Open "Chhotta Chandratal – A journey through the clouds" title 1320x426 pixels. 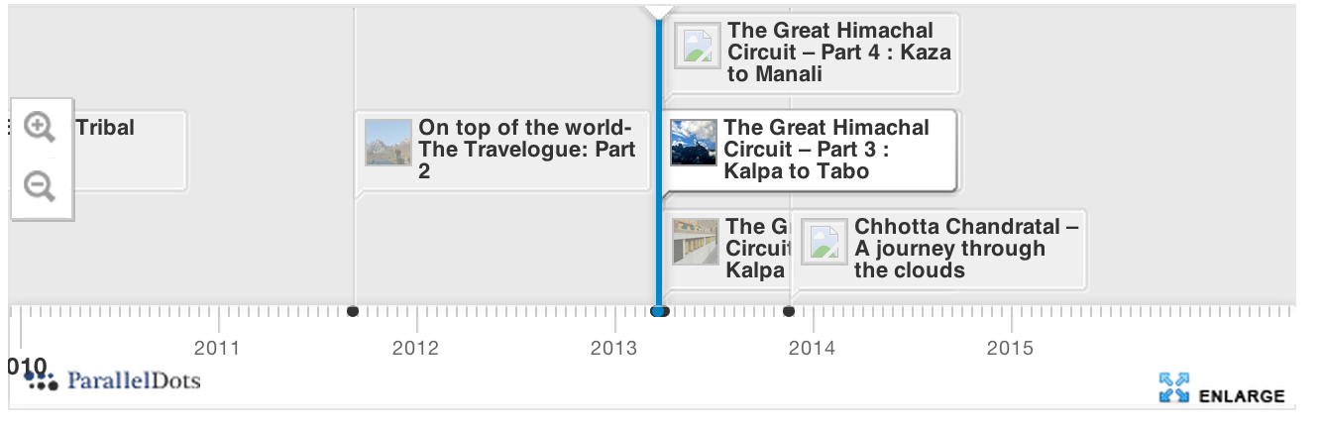[x=965, y=249]
